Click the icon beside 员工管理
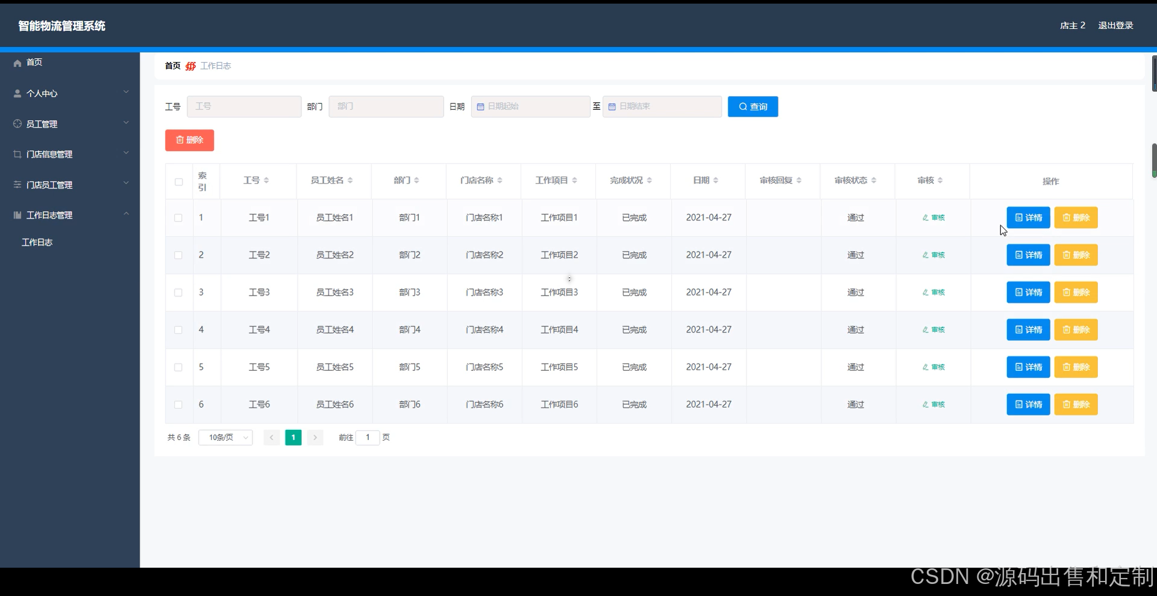Screen dimensions: 1157x596 point(17,123)
